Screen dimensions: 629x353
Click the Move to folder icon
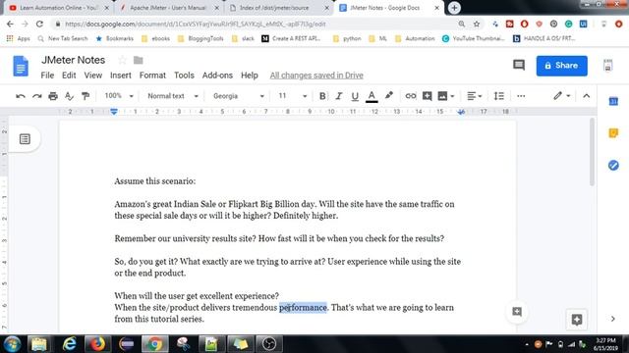[139, 61]
